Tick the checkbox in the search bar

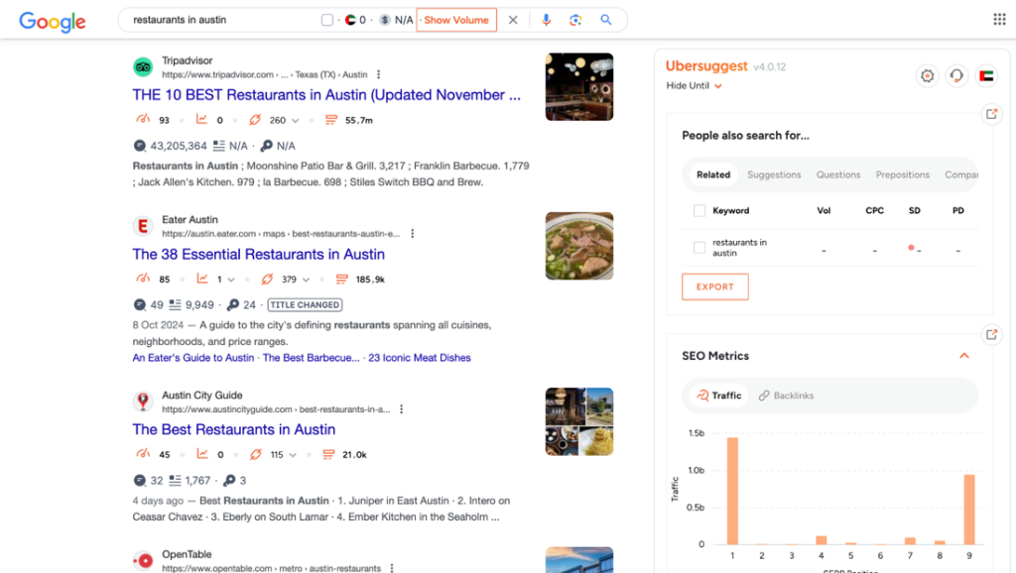(327, 20)
